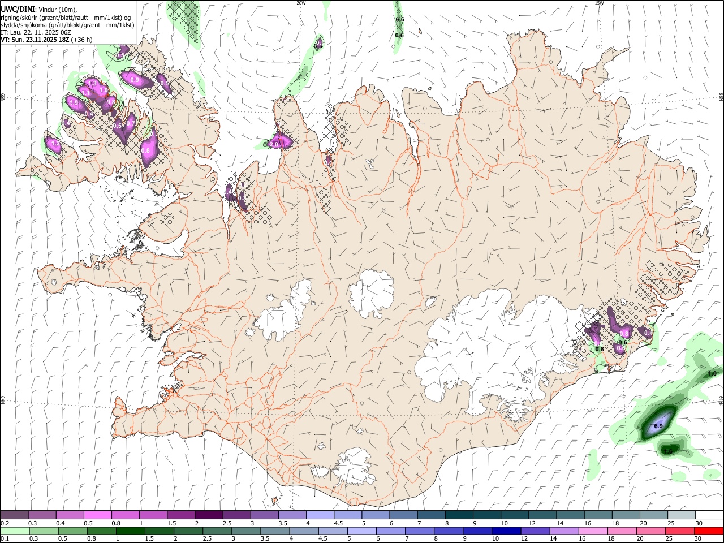Pick light grey upper swatch starting at 25
Image resolution: width=724 pixels, height=543 pixels.
682,515
